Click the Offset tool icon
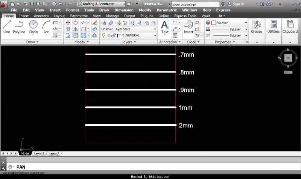This screenshot has width=301, height=179. coord(94,35)
